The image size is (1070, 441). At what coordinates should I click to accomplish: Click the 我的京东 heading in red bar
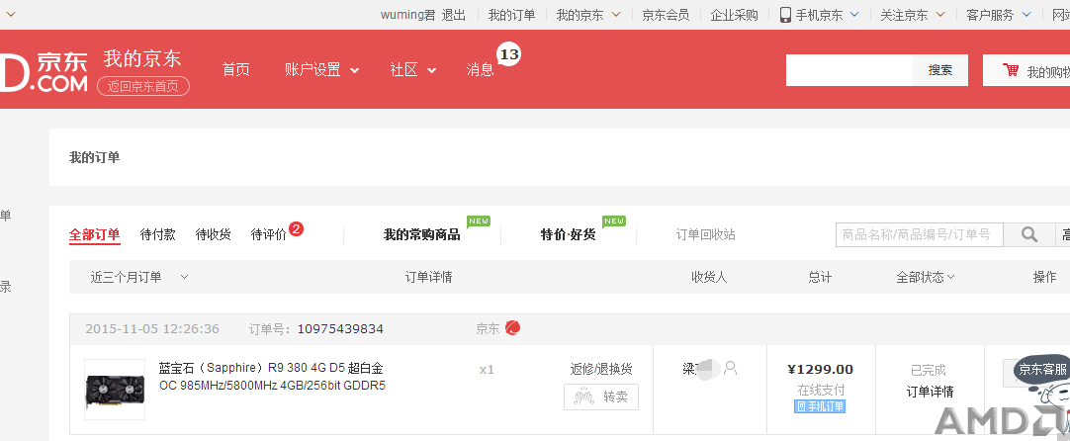(x=142, y=58)
